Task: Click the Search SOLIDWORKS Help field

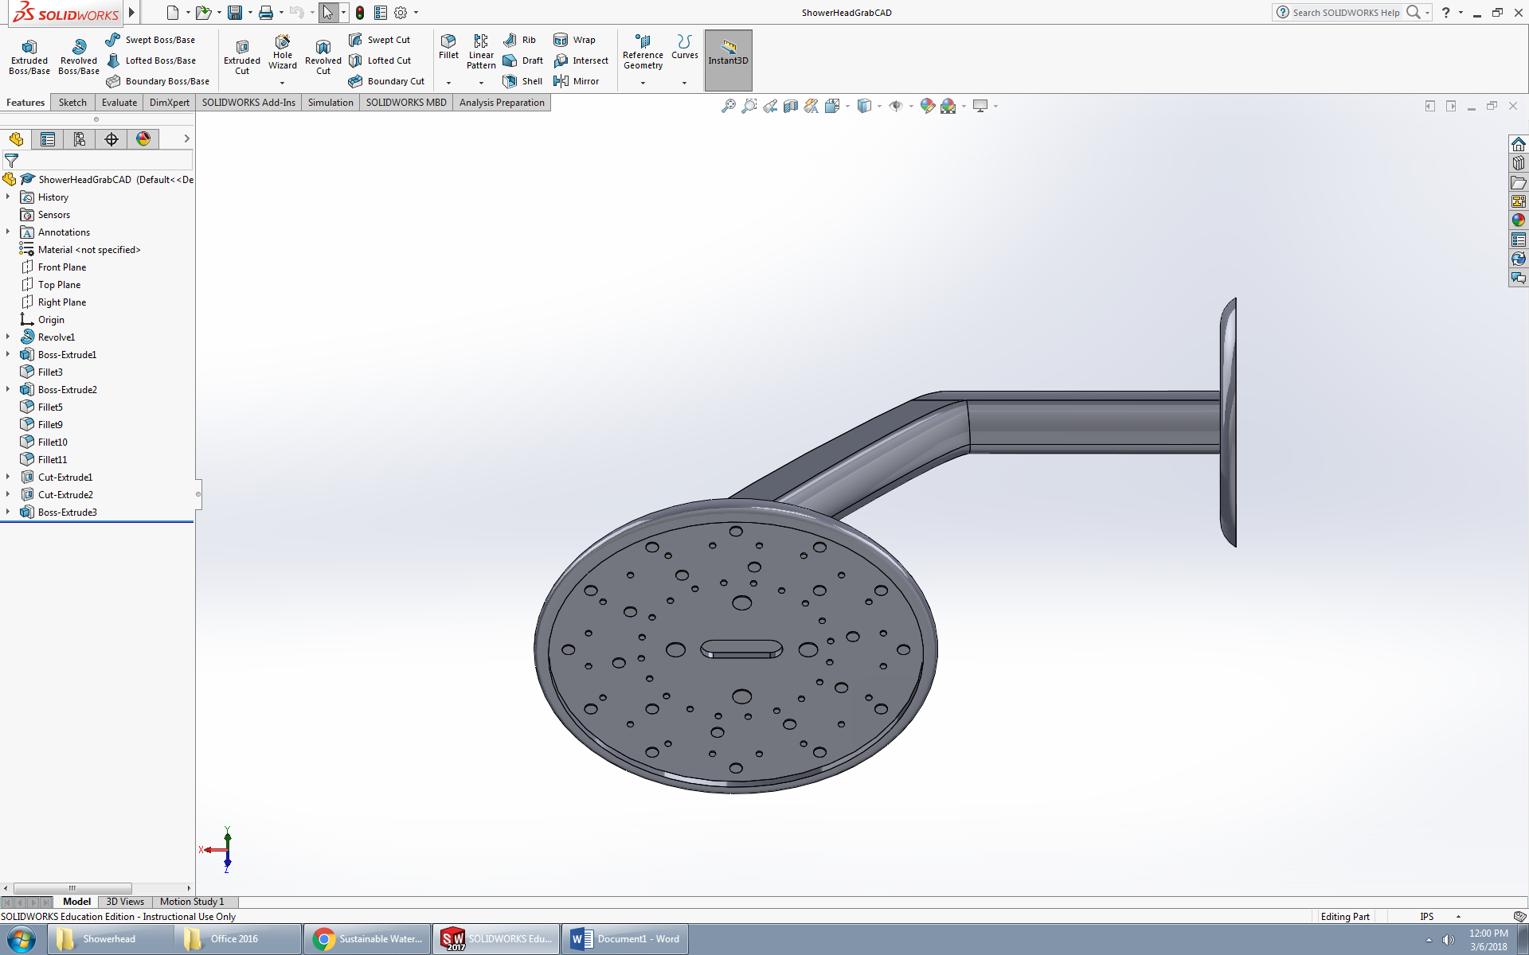Action: point(1345,13)
